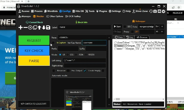This screenshot has width=184, height=110.
Task: Open the Discord icon link
Action: pos(159,11)
